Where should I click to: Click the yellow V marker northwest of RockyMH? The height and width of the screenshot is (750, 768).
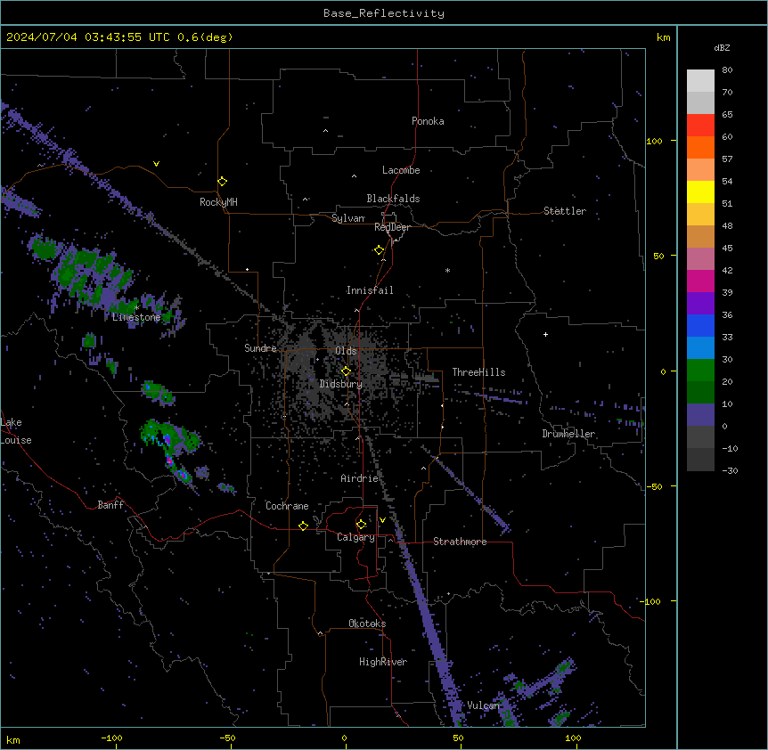coord(156,164)
